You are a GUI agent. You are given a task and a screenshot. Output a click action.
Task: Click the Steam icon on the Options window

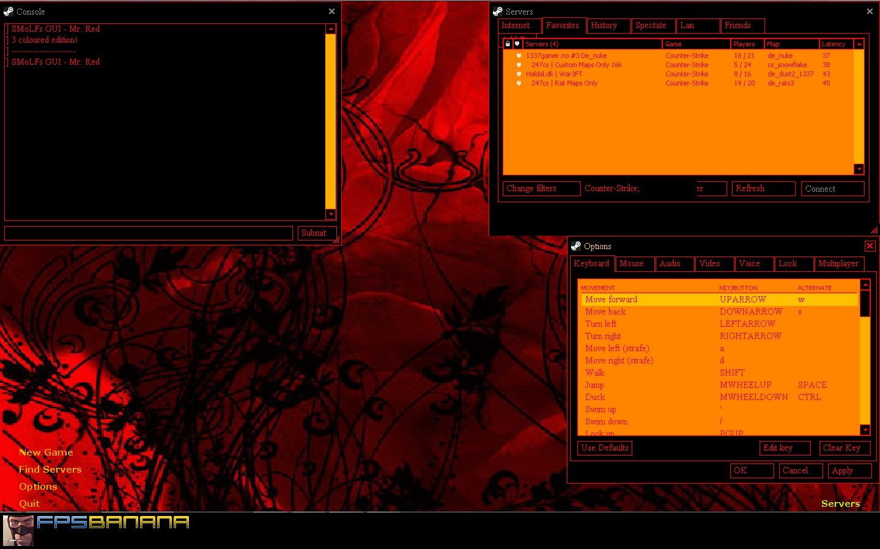[x=575, y=245]
